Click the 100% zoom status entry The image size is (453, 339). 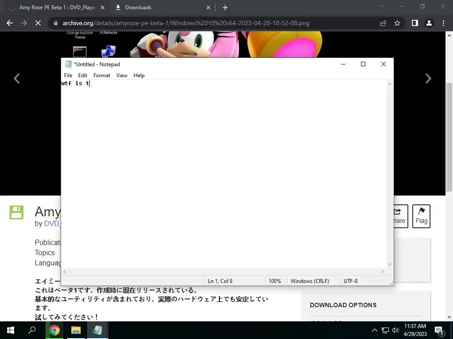point(275,281)
